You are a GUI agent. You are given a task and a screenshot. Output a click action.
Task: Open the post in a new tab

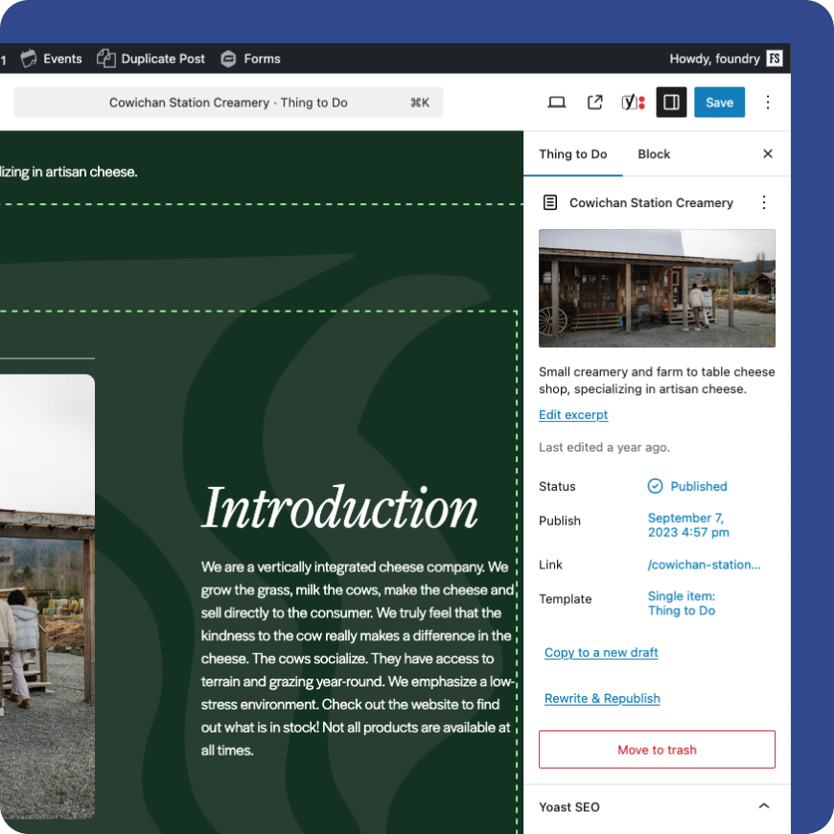[x=594, y=103]
